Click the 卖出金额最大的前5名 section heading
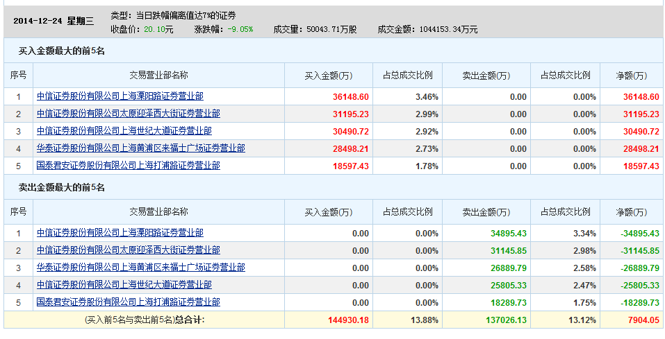Screen dimensions: 665x339 click(61, 187)
